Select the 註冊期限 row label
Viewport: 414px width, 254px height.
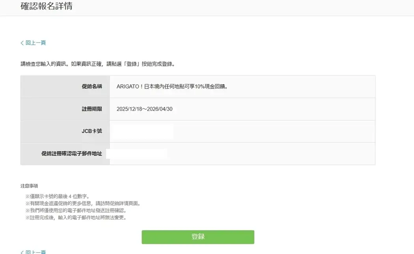pos(89,109)
